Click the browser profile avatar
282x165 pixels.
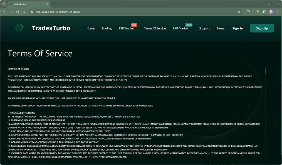pyautogui.click(x=271, y=12)
